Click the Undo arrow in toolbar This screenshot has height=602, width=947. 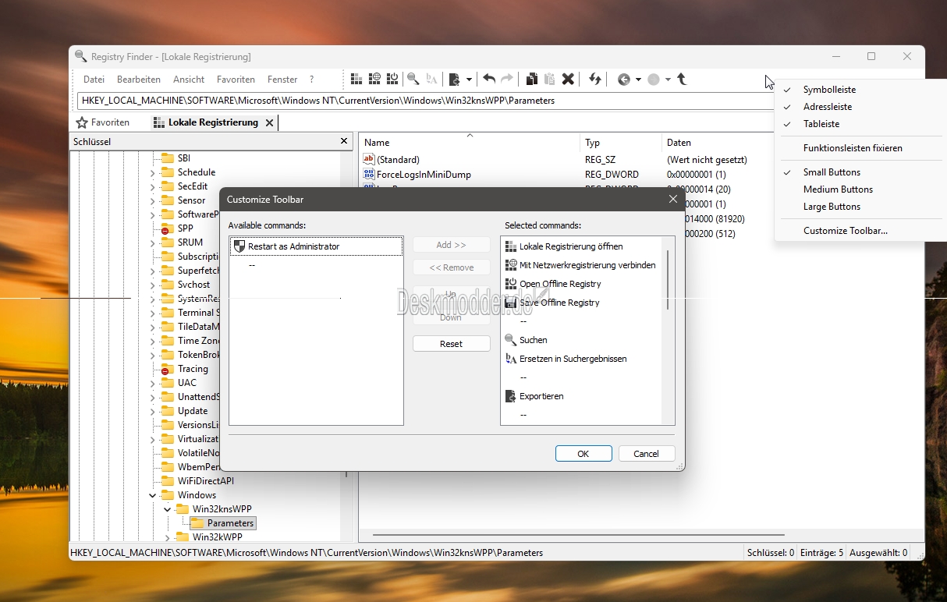click(x=489, y=80)
